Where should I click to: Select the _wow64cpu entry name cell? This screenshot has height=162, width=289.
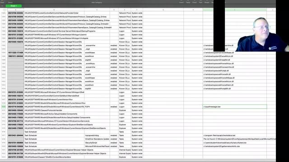97,63
